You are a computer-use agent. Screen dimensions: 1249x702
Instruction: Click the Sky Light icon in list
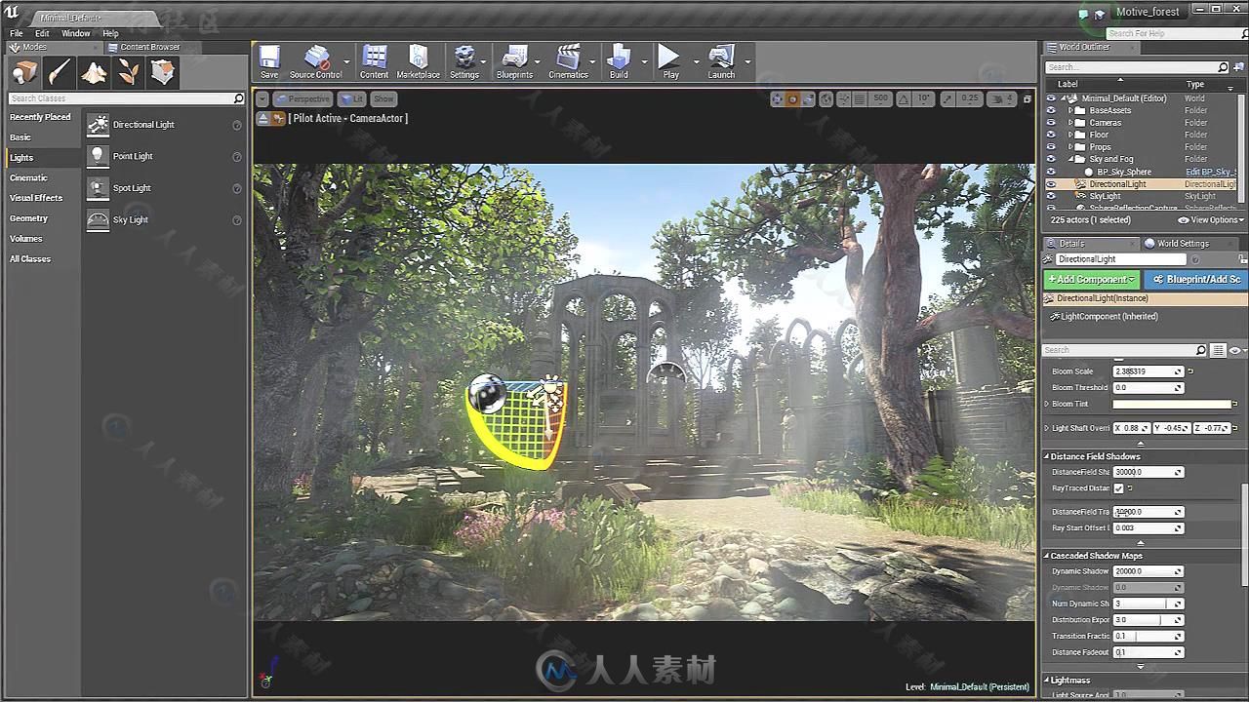coord(98,219)
